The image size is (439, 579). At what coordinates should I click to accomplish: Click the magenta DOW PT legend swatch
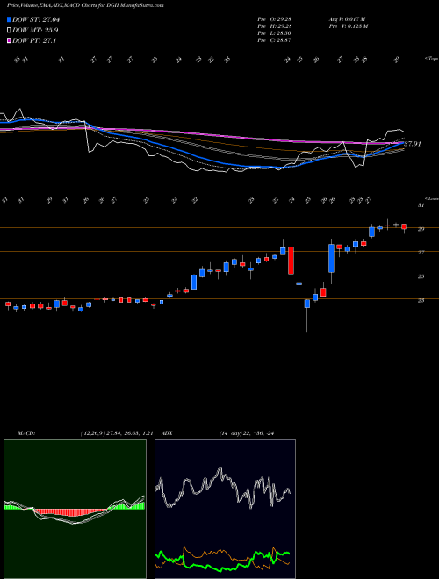(9, 41)
